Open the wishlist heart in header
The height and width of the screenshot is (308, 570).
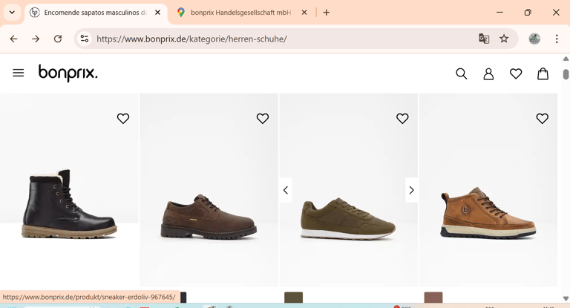coord(516,73)
